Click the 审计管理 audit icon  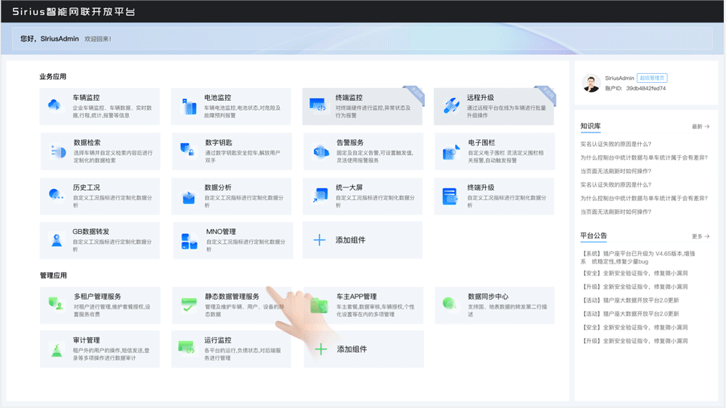point(56,349)
